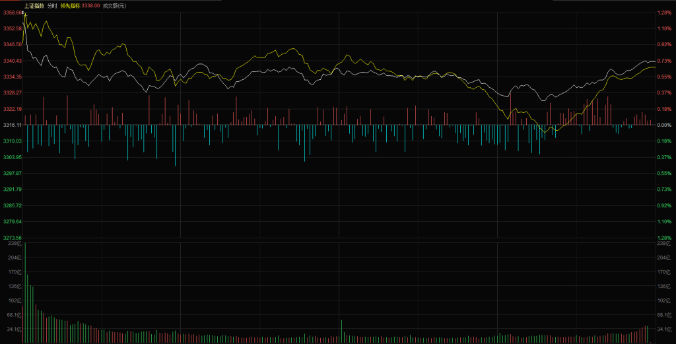The height and width of the screenshot is (344, 676).
Task: Click the 0.00% percent axis label
Action: point(664,125)
